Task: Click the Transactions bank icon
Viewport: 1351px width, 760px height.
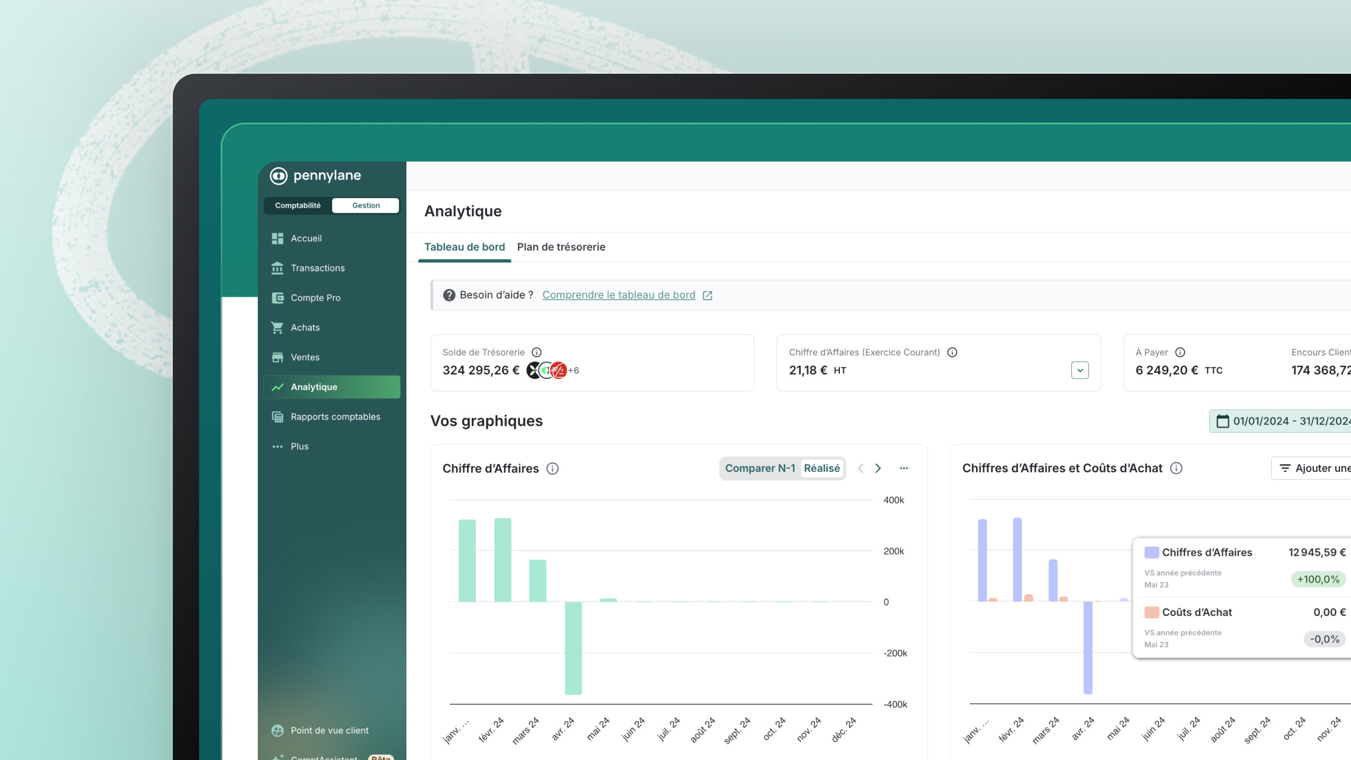Action: tap(278, 268)
